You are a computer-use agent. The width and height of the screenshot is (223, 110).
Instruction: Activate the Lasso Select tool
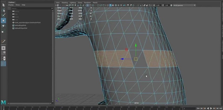3,10
